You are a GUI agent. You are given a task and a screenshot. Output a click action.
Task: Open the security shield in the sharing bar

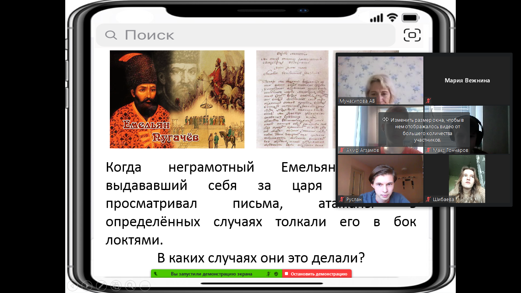click(x=276, y=274)
